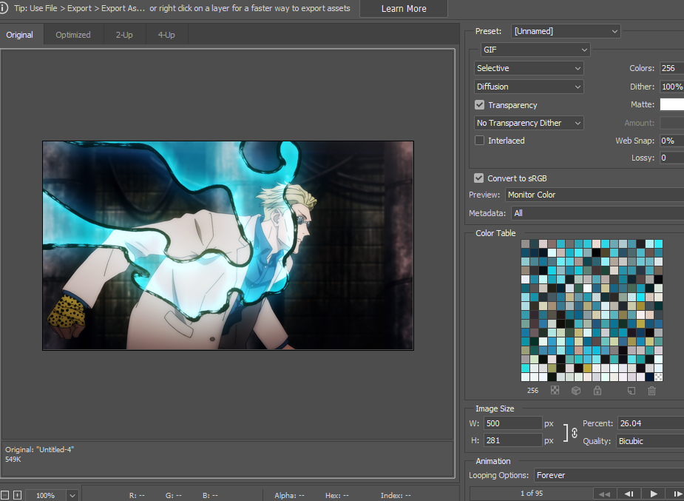Viewport: 684px width, 501px height.
Task: Click the Dither field showing 100%
Action: tap(671, 87)
